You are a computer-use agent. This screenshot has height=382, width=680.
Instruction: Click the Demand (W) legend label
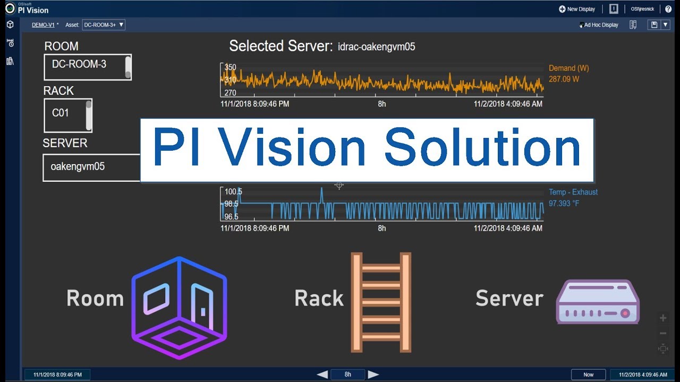click(568, 68)
